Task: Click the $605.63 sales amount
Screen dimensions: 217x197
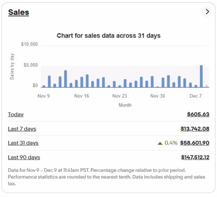Action: coord(198,114)
